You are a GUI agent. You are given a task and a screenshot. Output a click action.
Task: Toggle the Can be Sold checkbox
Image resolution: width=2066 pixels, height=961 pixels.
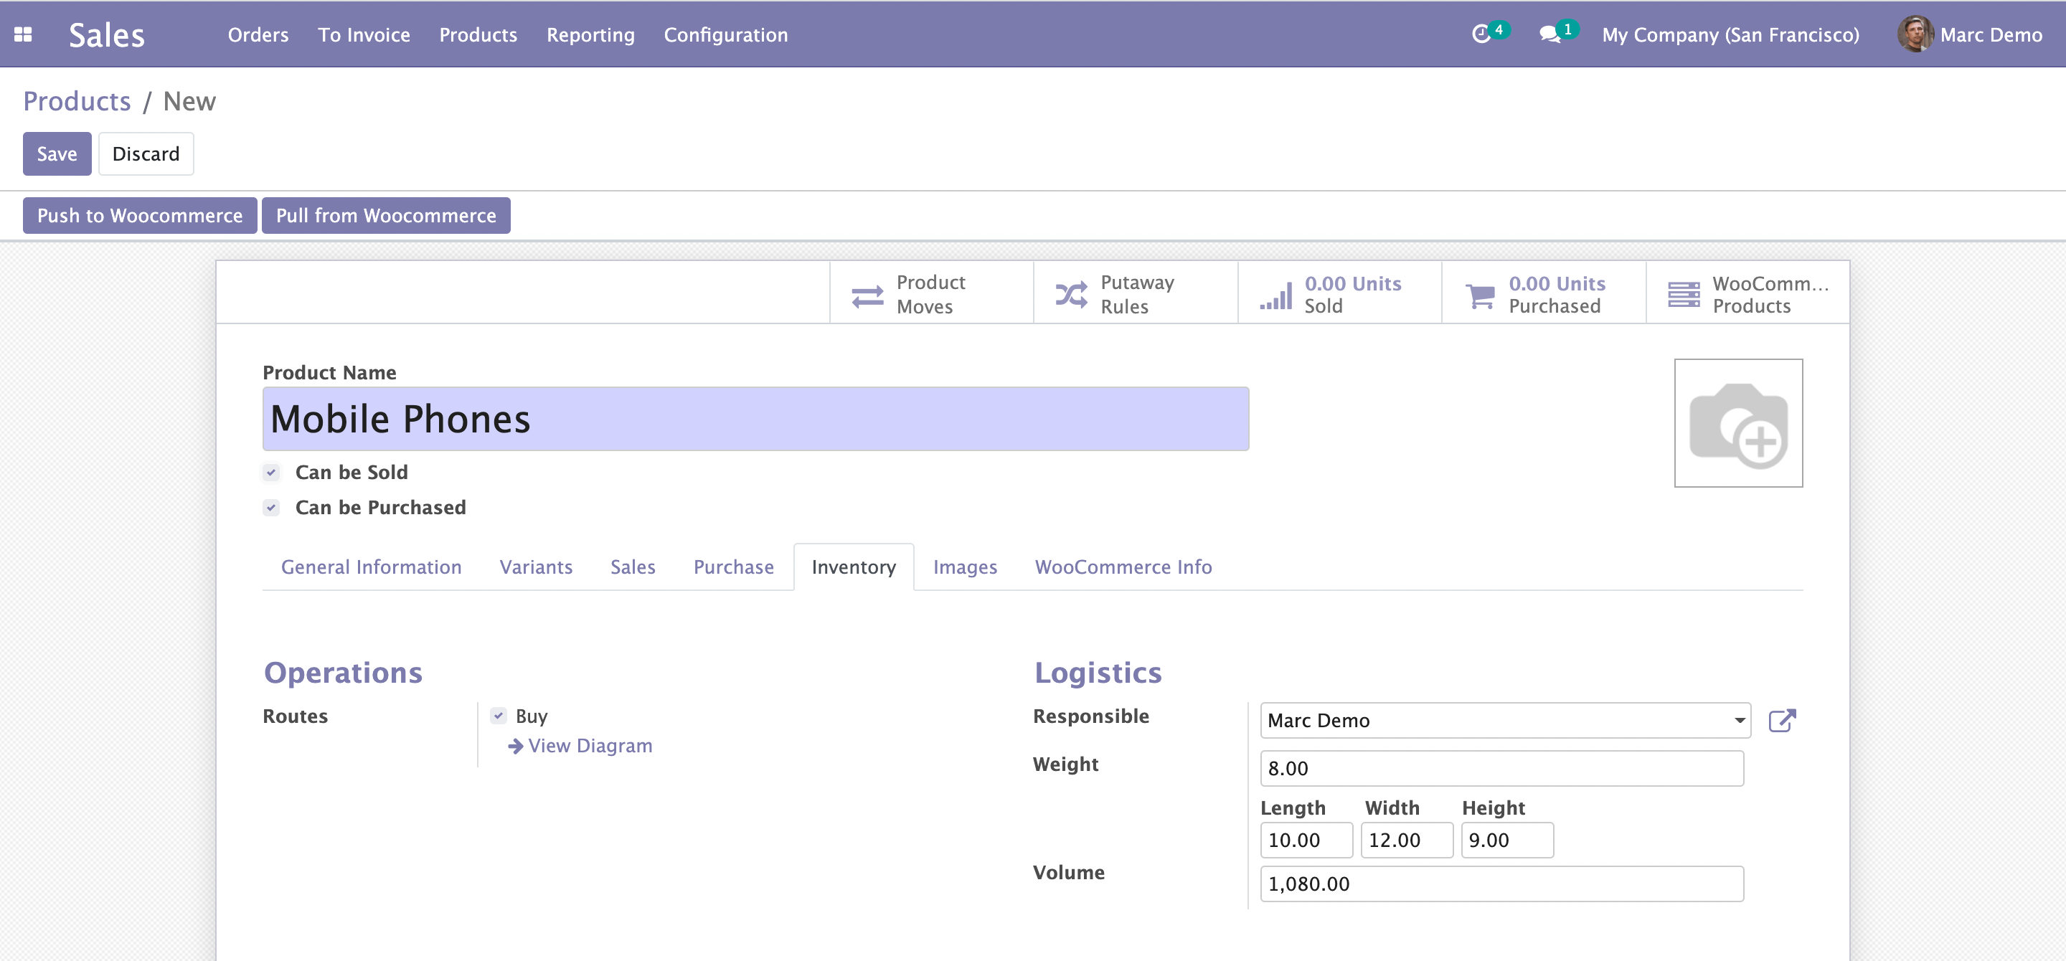coord(271,472)
